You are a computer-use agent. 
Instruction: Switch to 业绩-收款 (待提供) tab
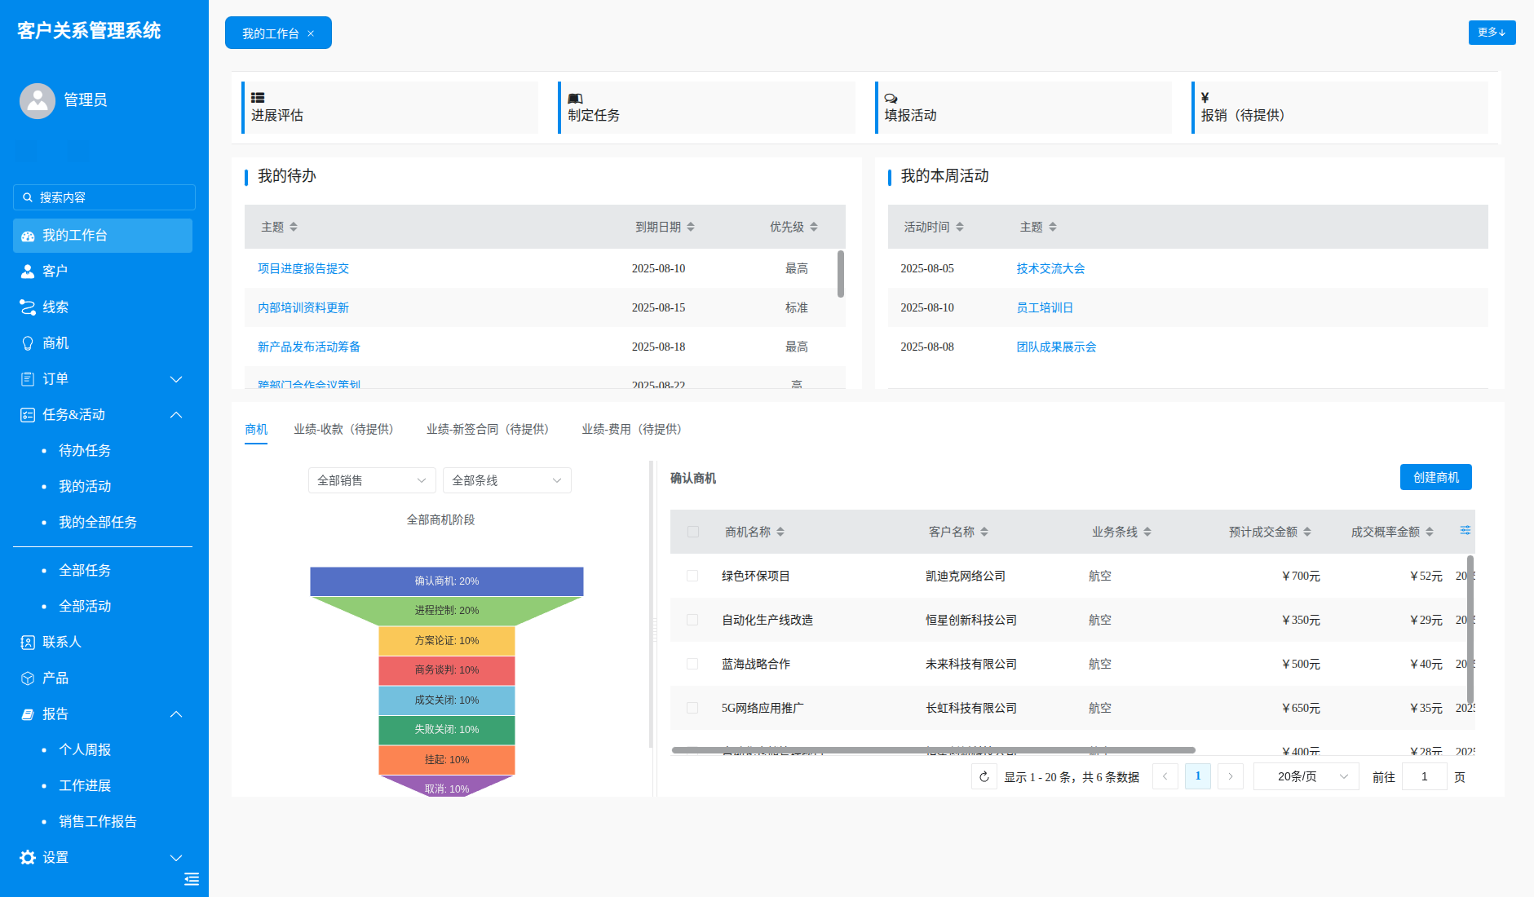coord(343,429)
